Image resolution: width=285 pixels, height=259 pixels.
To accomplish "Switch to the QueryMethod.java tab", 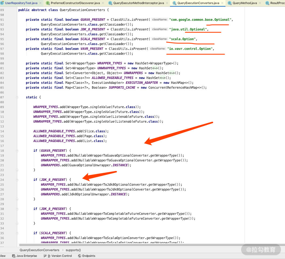I will pos(245,3).
